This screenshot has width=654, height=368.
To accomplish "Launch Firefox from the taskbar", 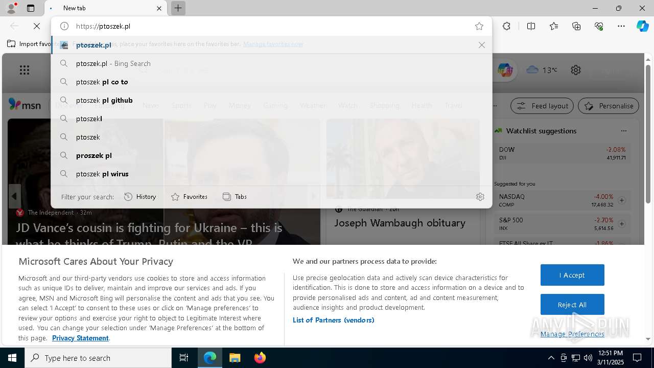I will click(260, 358).
